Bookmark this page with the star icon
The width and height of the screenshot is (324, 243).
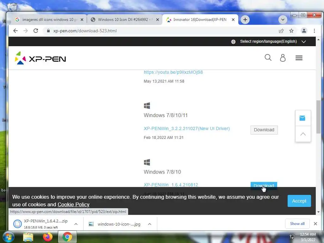[291, 31]
